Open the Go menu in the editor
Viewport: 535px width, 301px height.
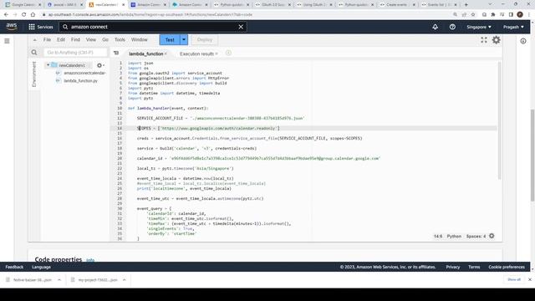(105, 39)
